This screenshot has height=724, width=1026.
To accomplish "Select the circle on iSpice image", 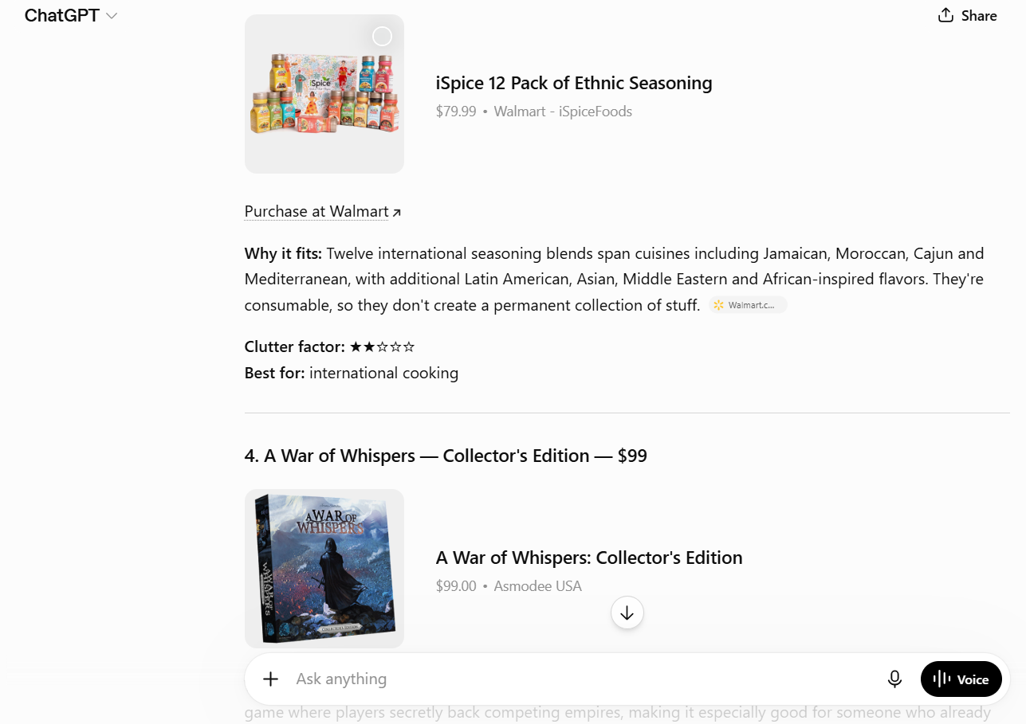I will click(x=383, y=37).
